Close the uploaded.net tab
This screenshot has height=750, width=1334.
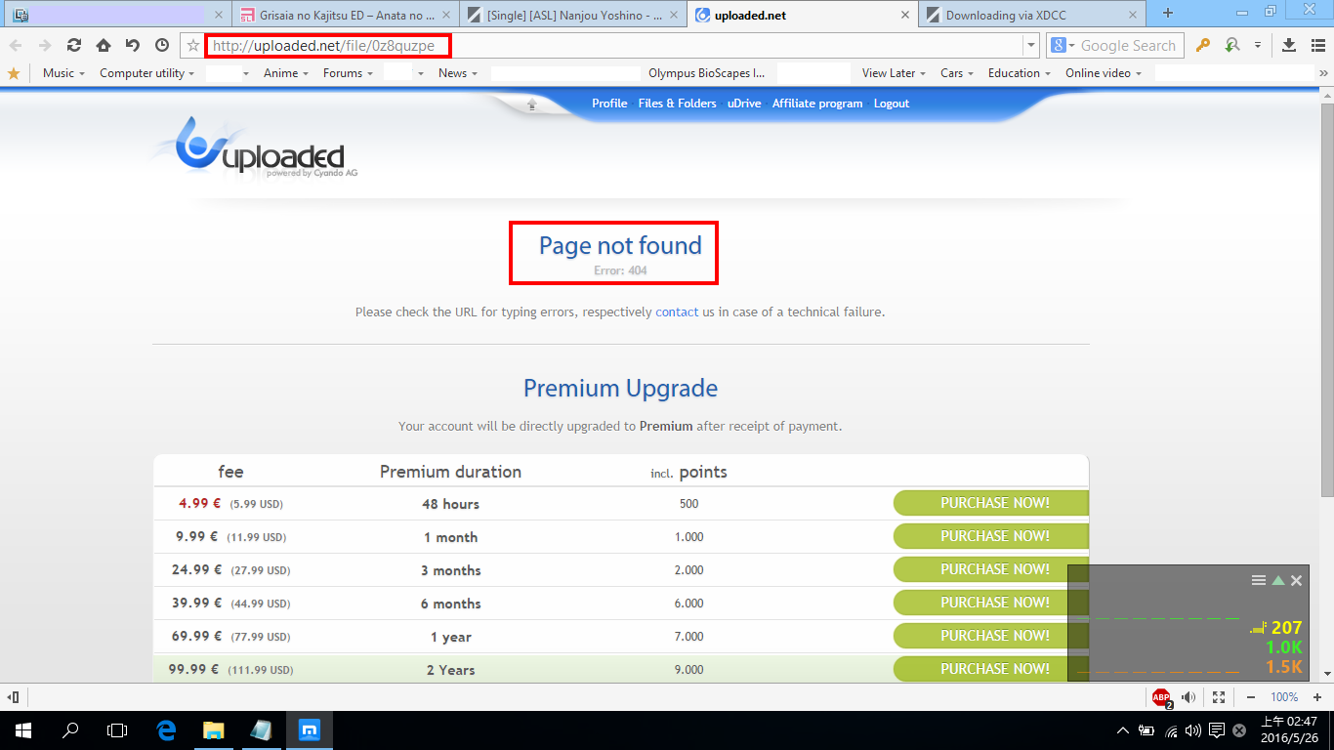pos(904,15)
